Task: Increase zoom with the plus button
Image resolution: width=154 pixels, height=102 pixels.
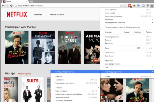Action: click(143, 48)
